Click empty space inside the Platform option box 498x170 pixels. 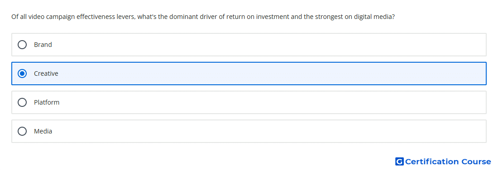[x=270, y=102]
